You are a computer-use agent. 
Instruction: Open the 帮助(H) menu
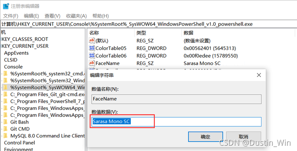tap(100, 16)
